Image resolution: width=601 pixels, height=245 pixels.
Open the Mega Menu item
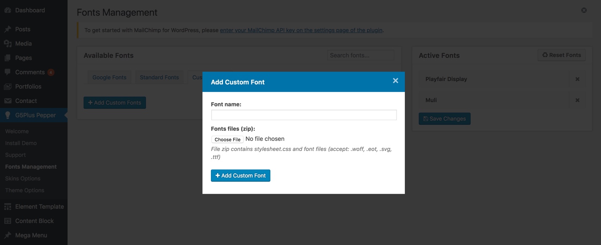[x=31, y=235]
